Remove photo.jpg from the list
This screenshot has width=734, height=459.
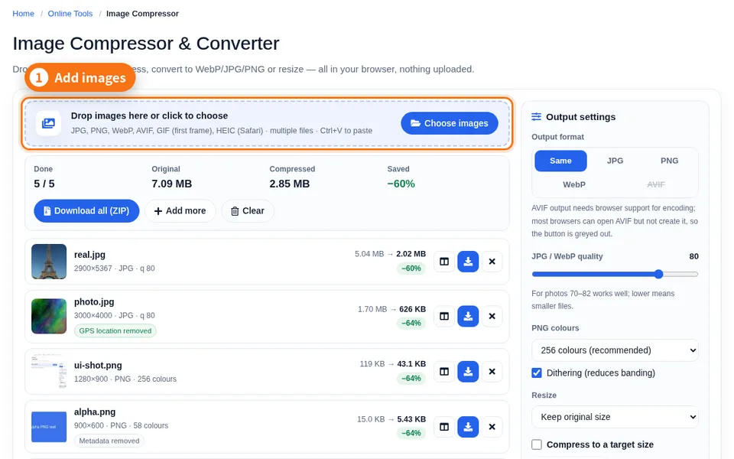492,316
